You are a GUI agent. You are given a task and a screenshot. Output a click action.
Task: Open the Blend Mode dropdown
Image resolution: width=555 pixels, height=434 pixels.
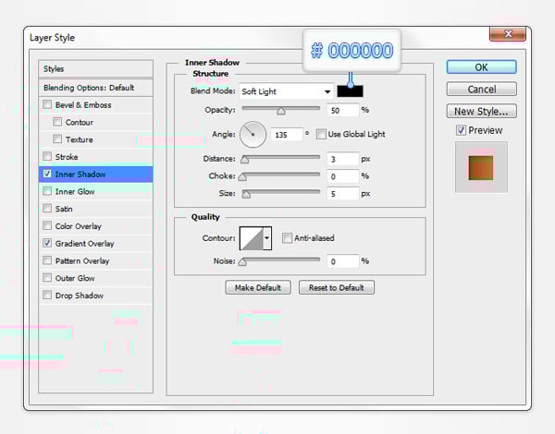click(286, 91)
